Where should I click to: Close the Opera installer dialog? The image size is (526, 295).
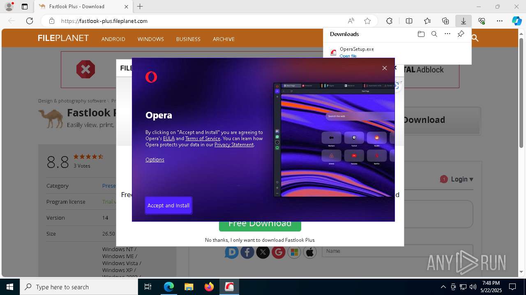point(385,68)
